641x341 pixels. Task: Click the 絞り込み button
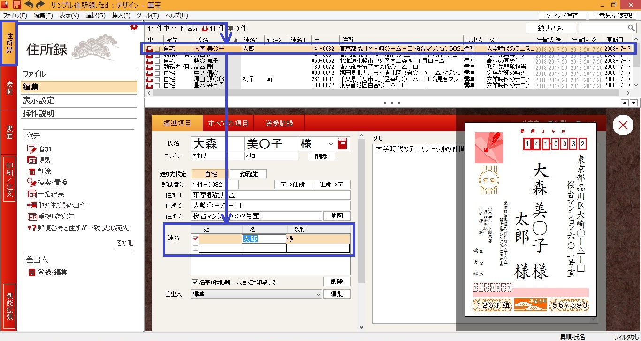point(550,28)
